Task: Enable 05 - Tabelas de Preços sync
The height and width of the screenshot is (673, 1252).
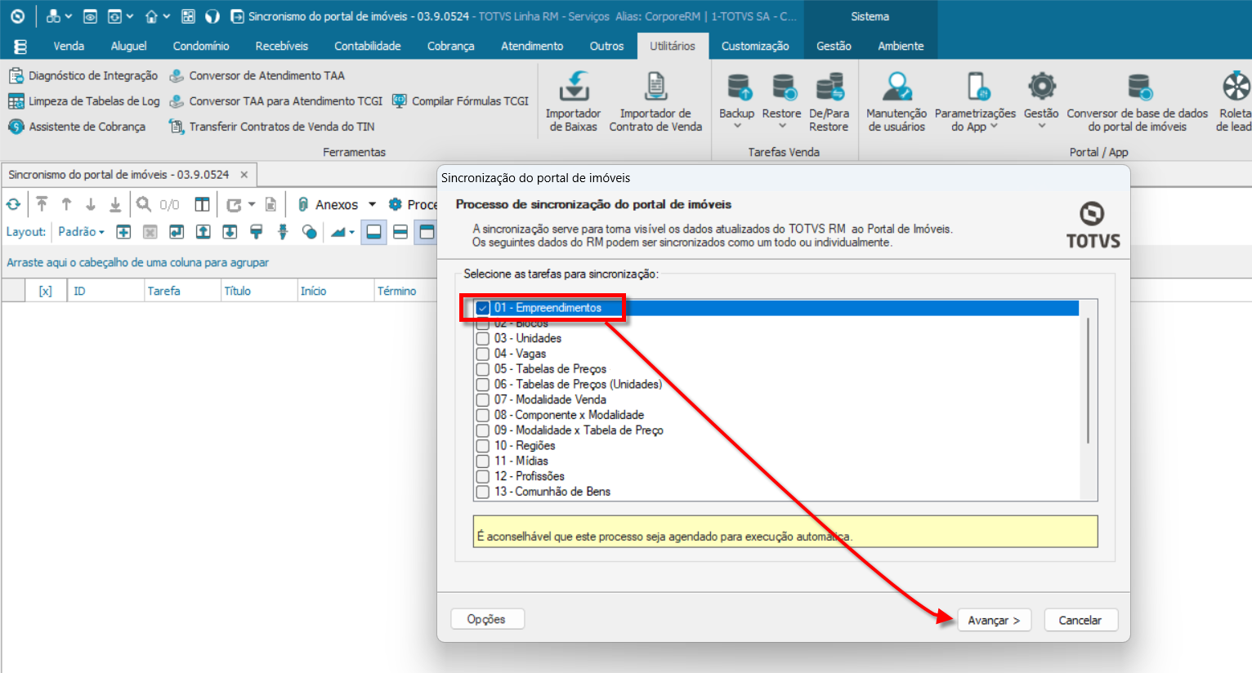Action: (x=483, y=369)
